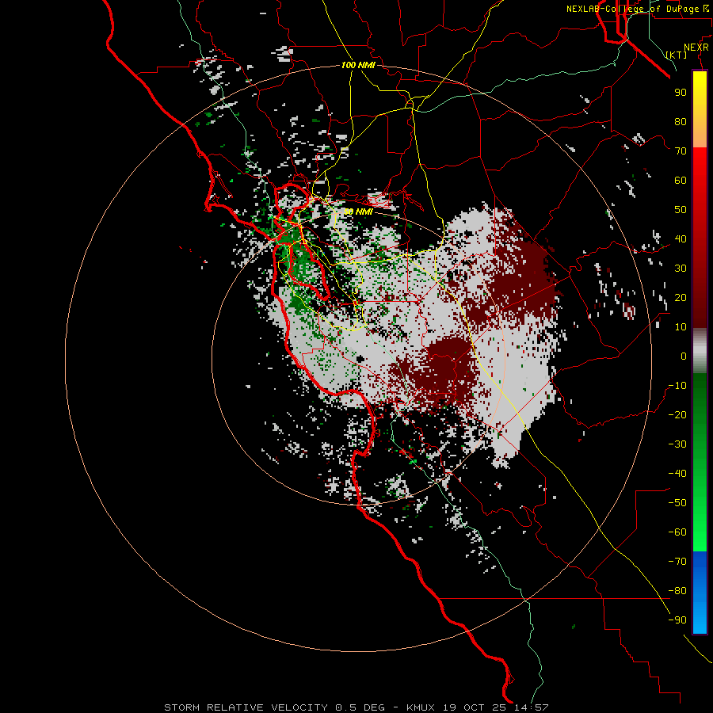The image size is (713, 713).
Task: Pick the blue segment of the color bar
Action: pos(700,593)
